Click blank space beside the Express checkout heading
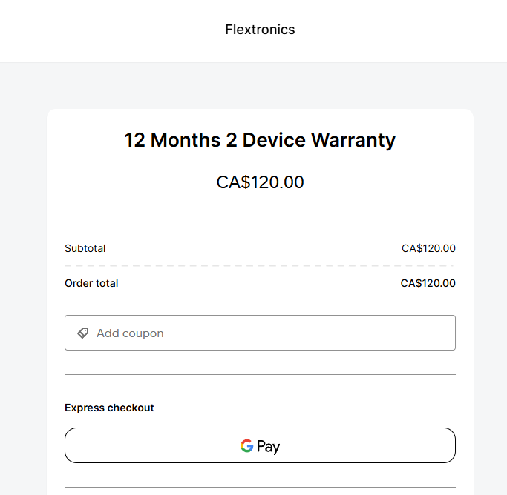 tap(312, 408)
